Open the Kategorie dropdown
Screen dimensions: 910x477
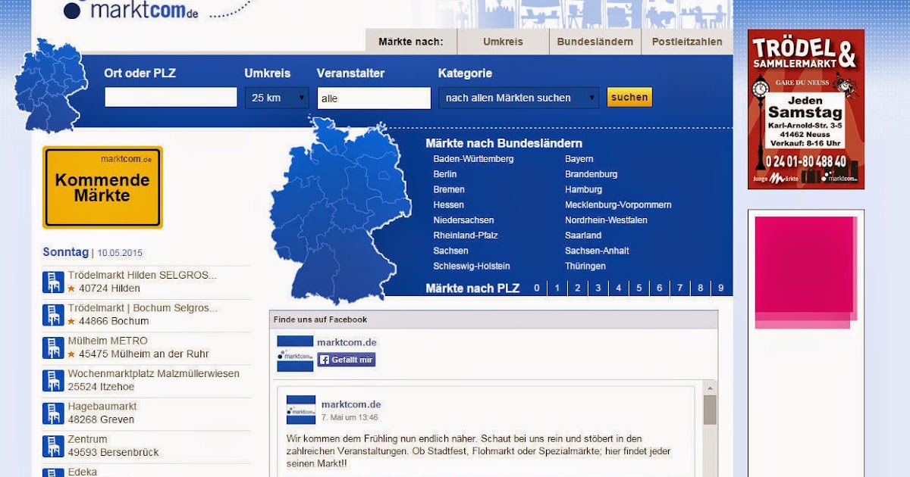[519, 98]
